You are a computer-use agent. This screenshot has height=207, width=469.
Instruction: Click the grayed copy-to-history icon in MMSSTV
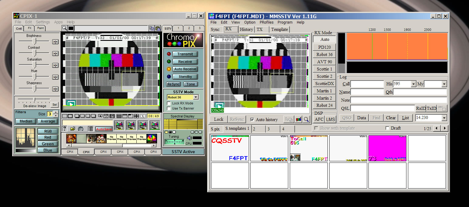[289, 120]
